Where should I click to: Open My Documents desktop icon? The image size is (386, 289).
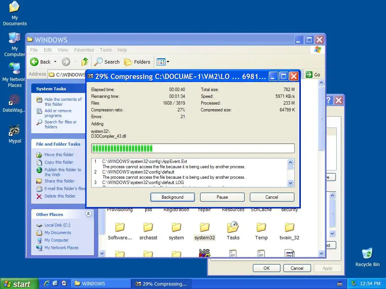click(x=15, y=13)
